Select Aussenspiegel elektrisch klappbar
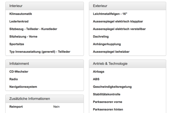The width and height of the screenshot is (169, 113). 118,21
